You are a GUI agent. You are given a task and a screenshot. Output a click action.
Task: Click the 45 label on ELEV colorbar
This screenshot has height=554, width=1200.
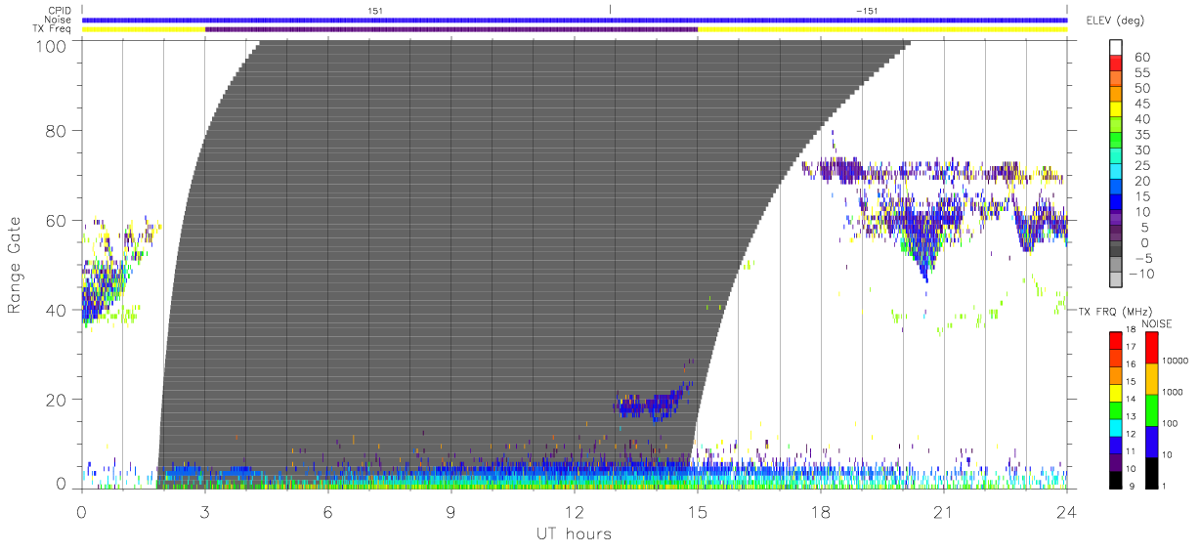[x=1141, y=104]
